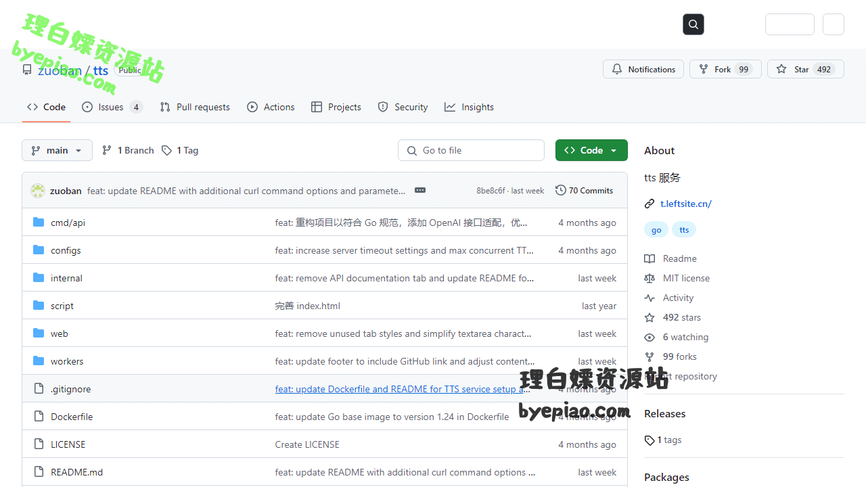This screenshot has width=866, height=487.
Task: View the Insights tab
Action: pos(469,107)
